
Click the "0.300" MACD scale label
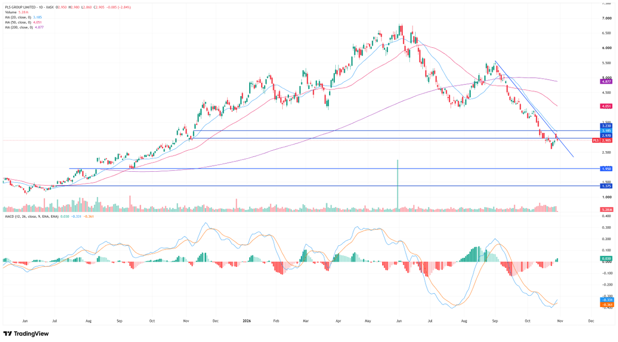click(606, 227)
